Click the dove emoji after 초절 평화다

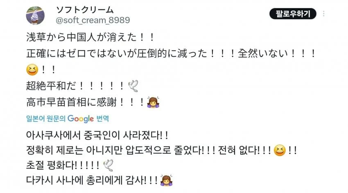[x=108, y=165]
